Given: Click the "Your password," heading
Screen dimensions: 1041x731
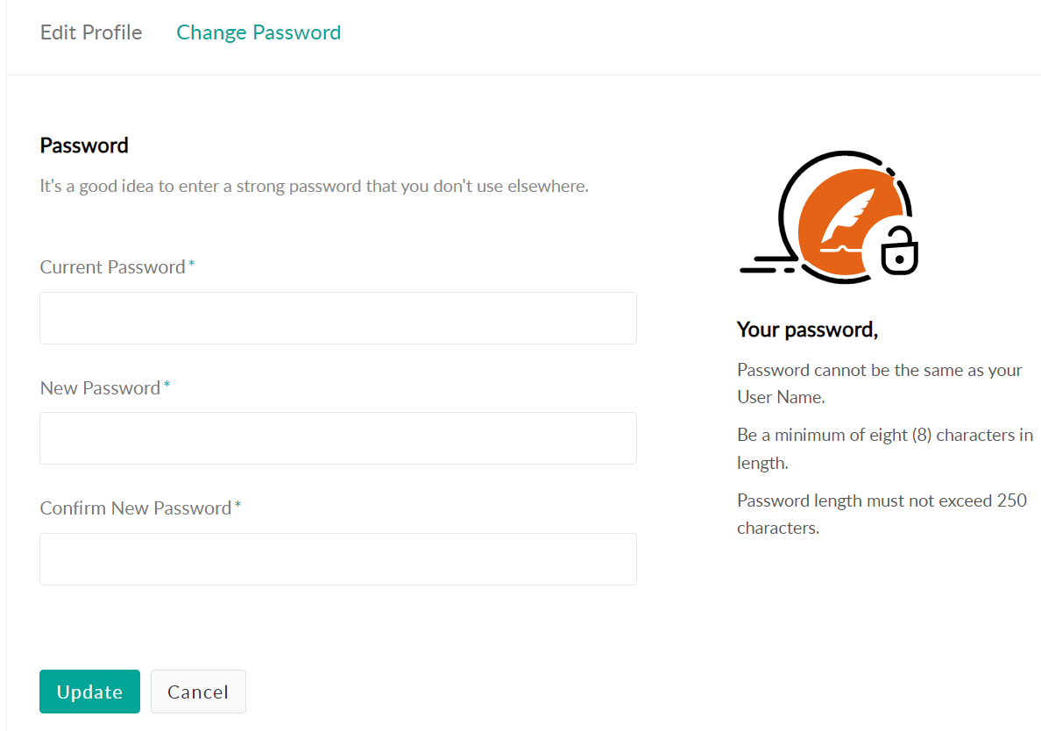Looking at the screenshot, I should (807, 330).
